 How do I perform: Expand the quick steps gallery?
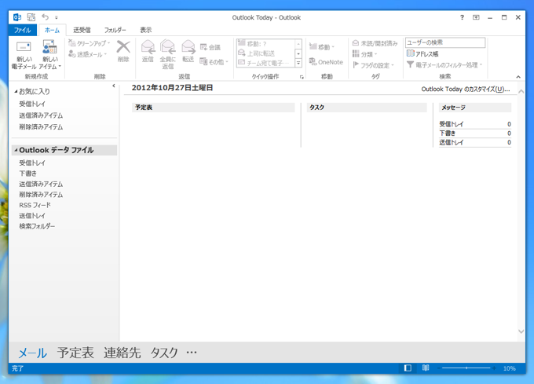click(x=298, y=63)
